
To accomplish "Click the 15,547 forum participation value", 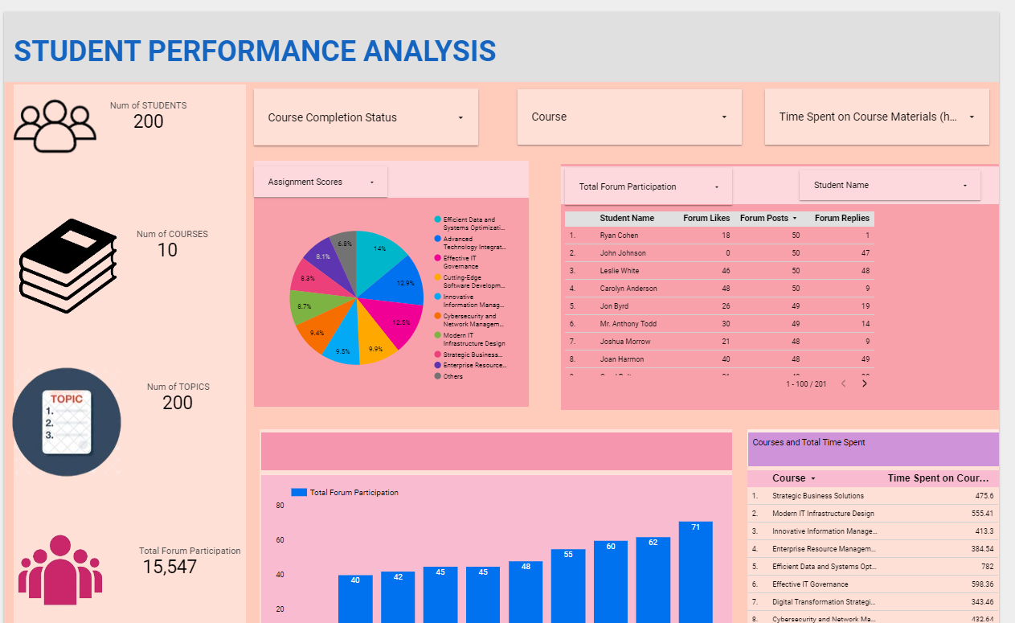I will pyautogui.click(x=170, y=568).
